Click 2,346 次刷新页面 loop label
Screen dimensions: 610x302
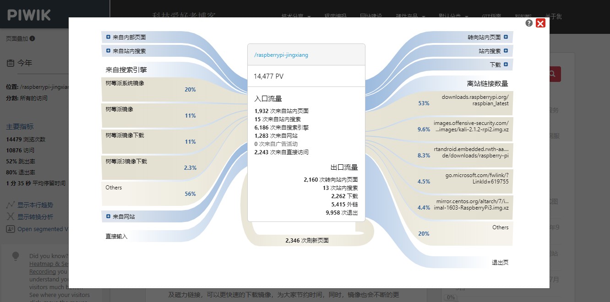pos(307,240)
